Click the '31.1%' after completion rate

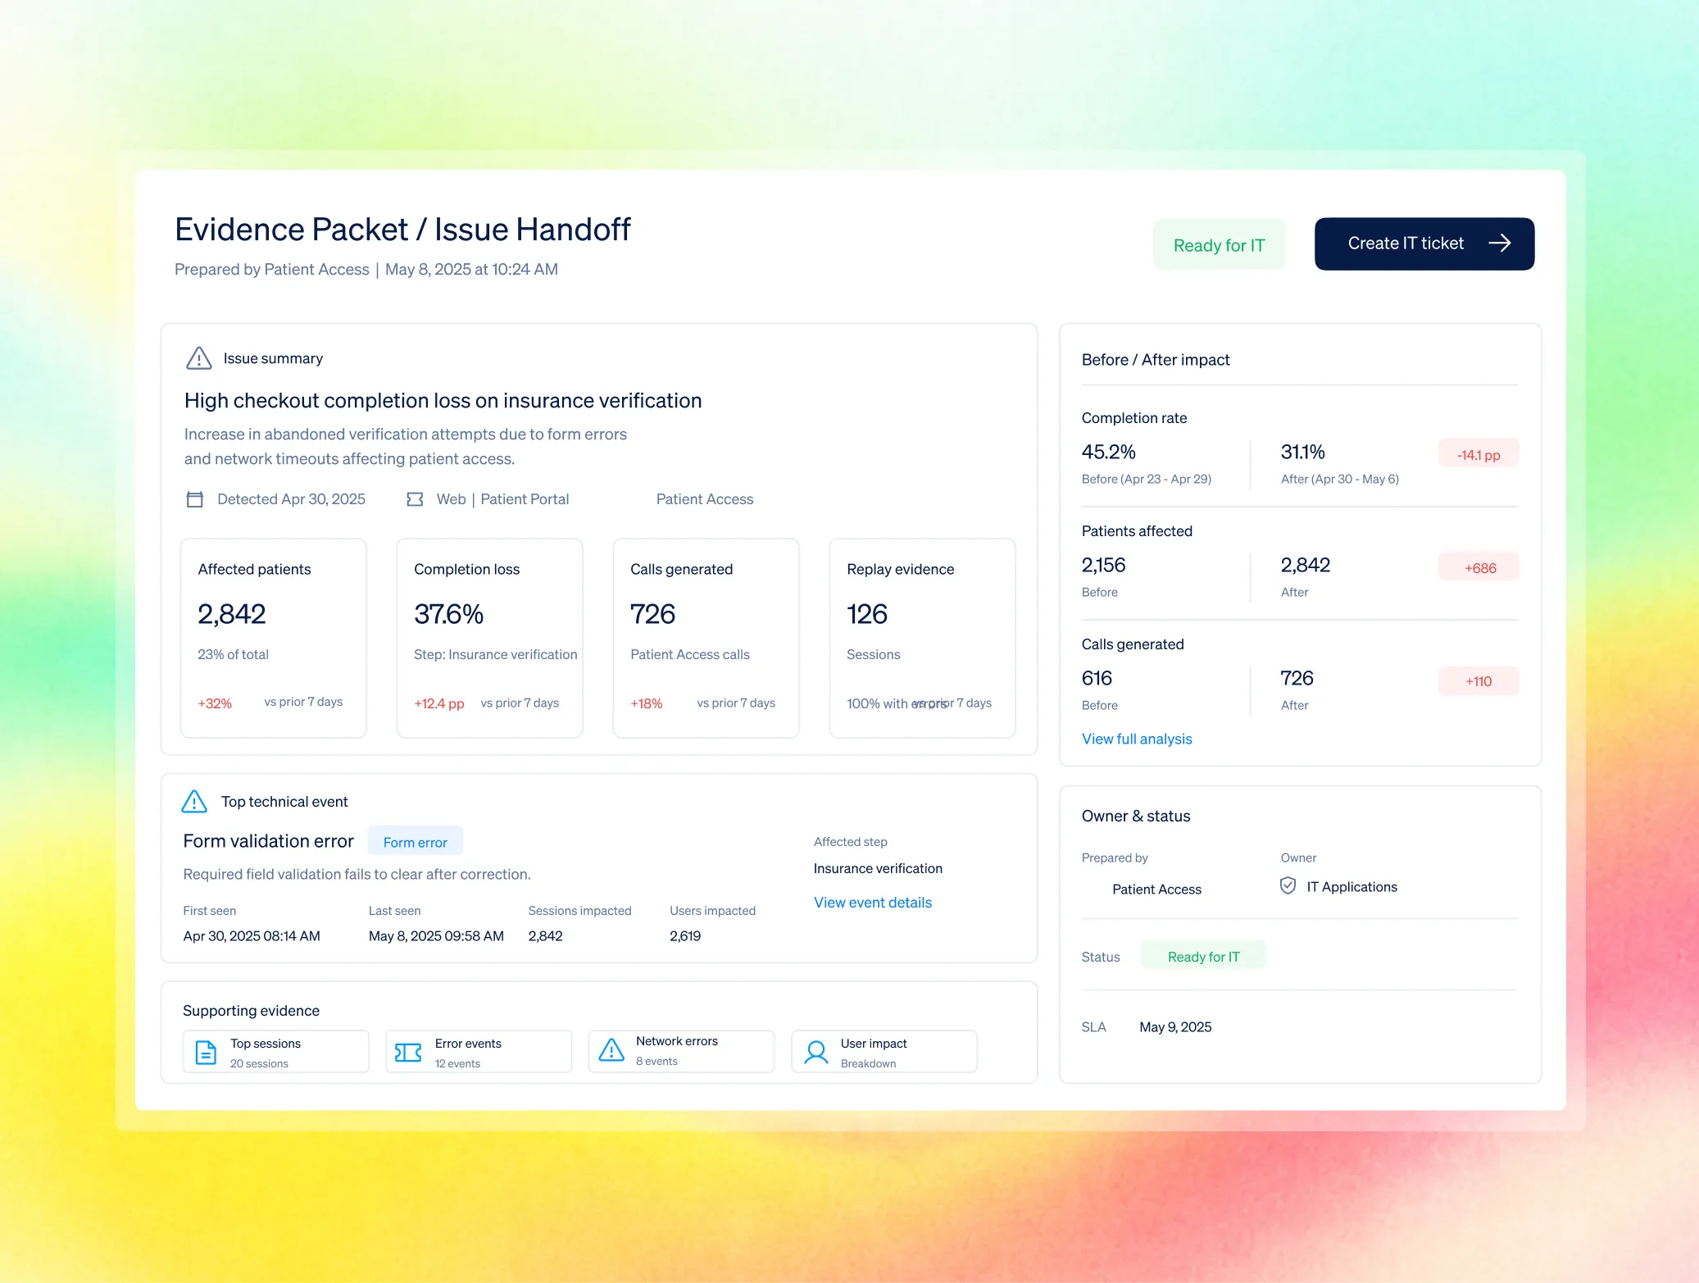coord(1302,453)
